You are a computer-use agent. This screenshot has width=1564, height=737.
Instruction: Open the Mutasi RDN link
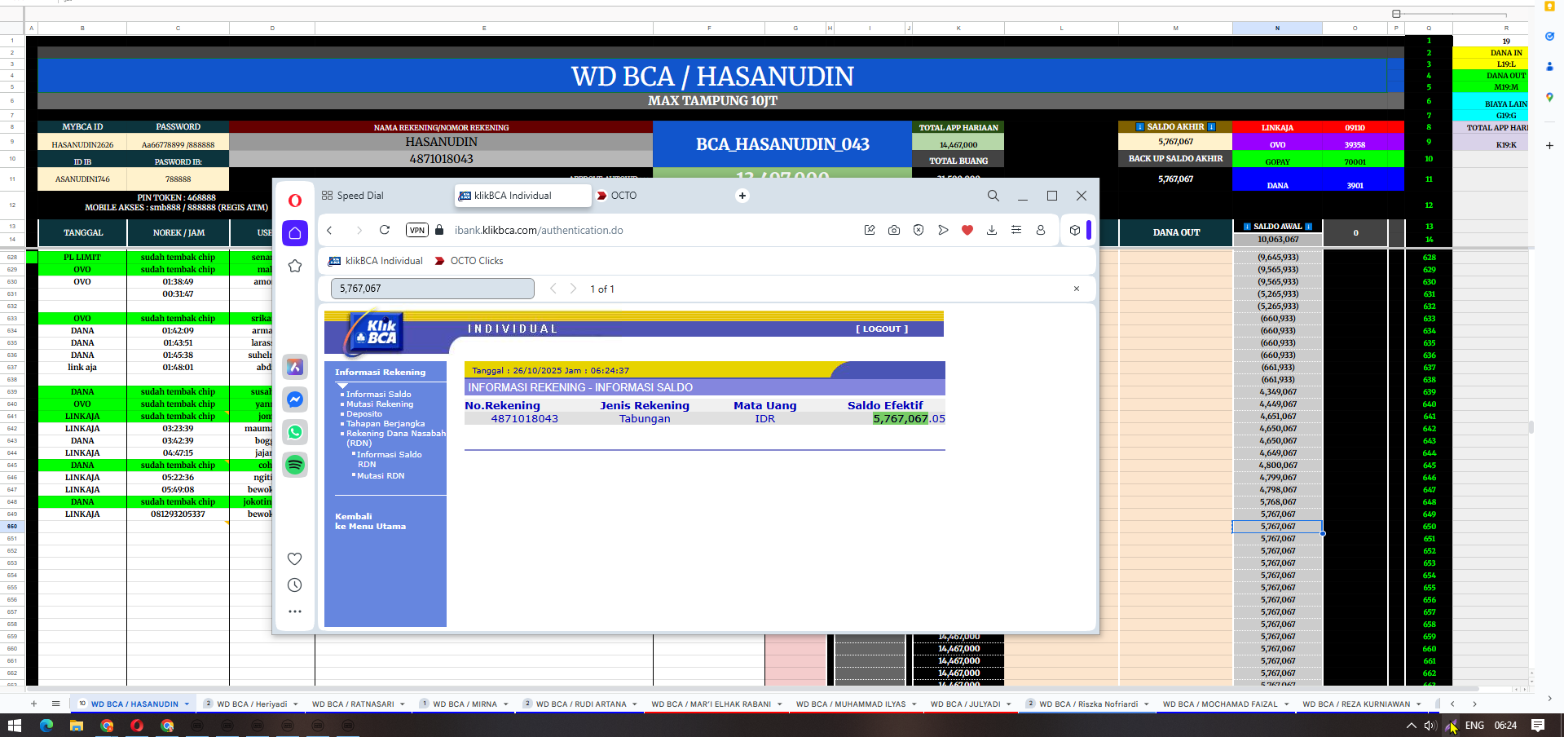[381, 476]
